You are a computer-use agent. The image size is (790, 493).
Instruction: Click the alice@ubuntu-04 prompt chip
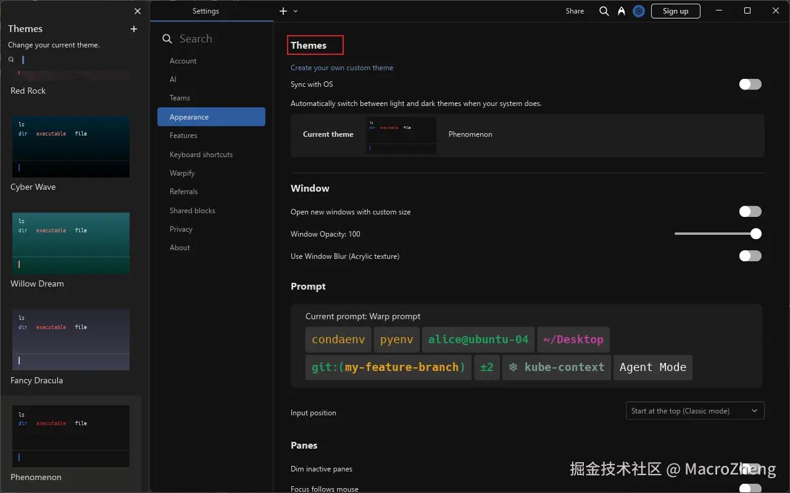(478, 340)
